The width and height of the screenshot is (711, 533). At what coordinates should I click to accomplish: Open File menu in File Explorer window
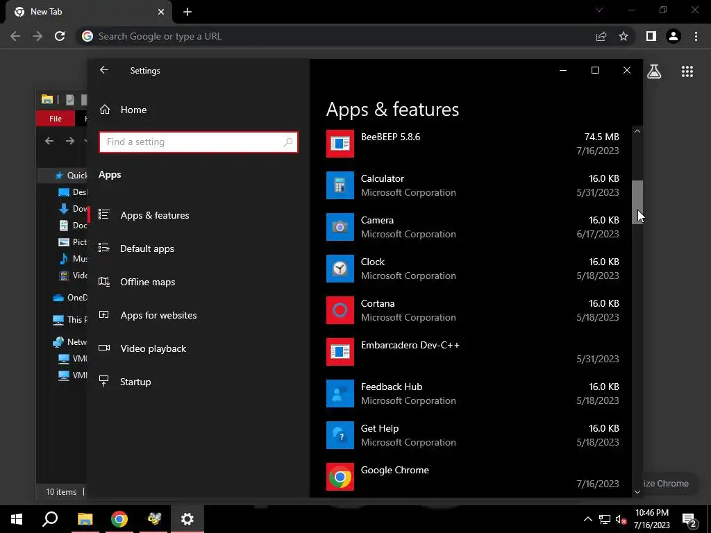click(56, 119)
